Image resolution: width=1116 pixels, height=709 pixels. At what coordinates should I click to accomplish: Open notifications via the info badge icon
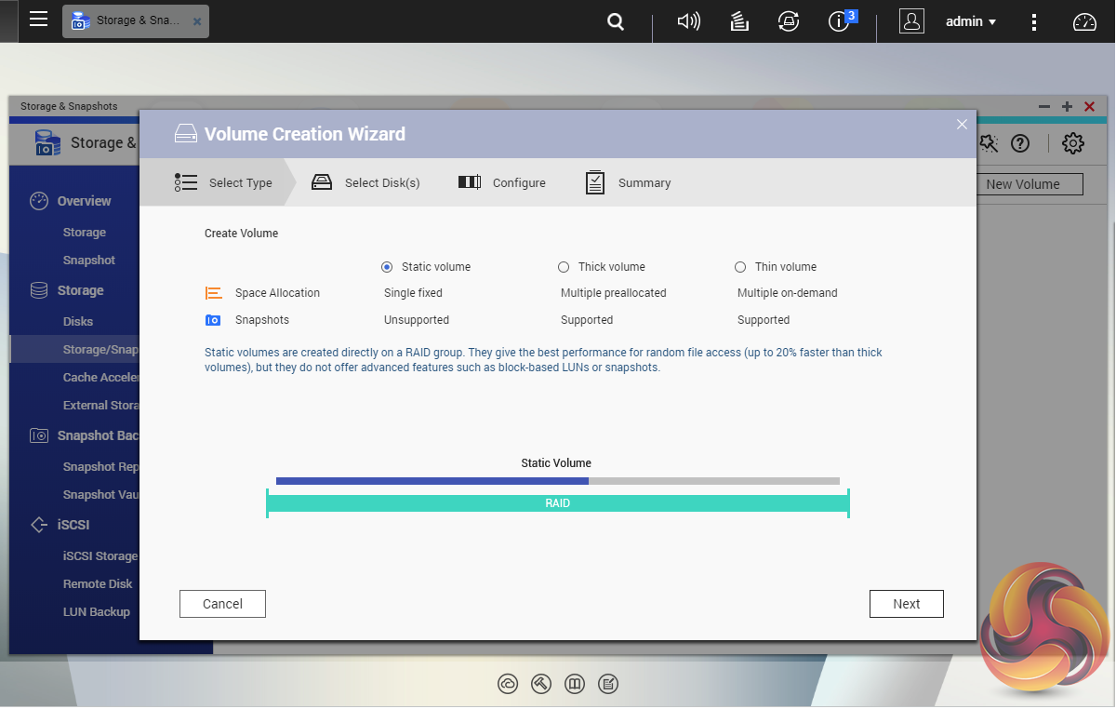click(840, 20)
